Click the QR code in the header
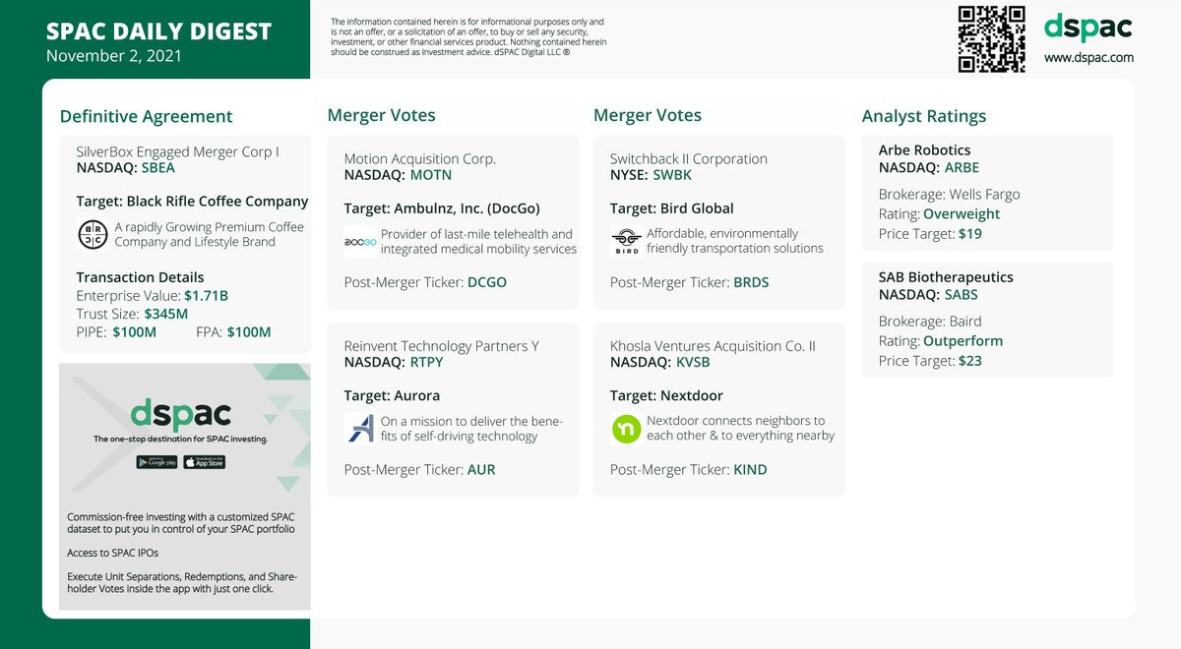This screenshot has width=1181, height=649. click(992, 39)
